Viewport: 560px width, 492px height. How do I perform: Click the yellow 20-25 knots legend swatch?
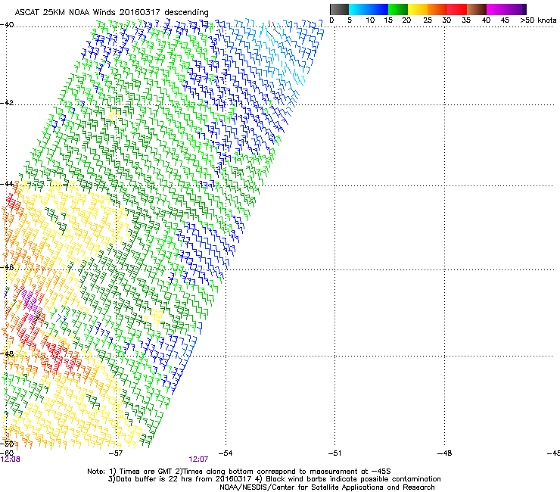[x=418, y=9]
